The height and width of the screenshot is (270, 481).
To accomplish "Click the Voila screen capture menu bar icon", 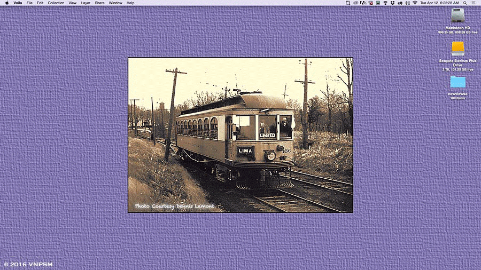I will (x=347, y=3).
